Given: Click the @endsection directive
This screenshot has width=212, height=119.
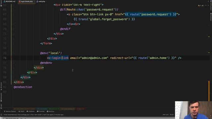Looking at the screenshot, I should tap(23, 87).
